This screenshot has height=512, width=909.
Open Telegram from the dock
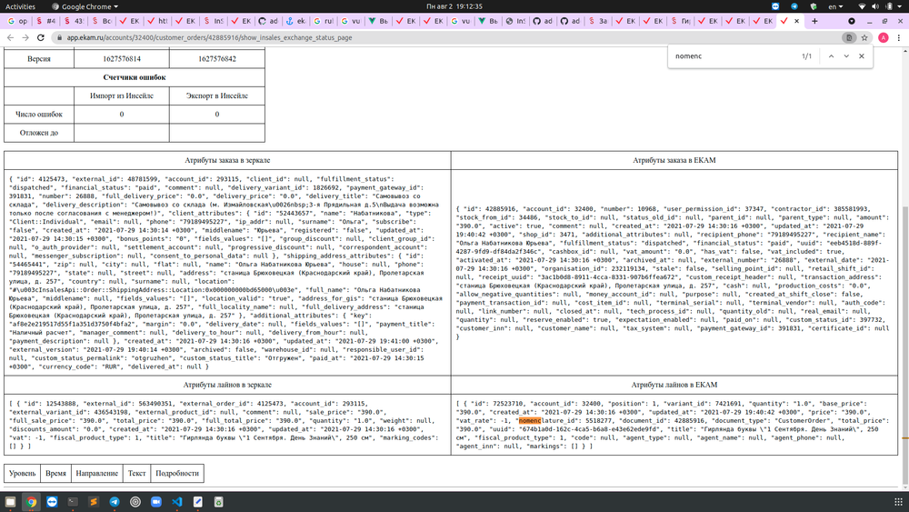(115, 501)
